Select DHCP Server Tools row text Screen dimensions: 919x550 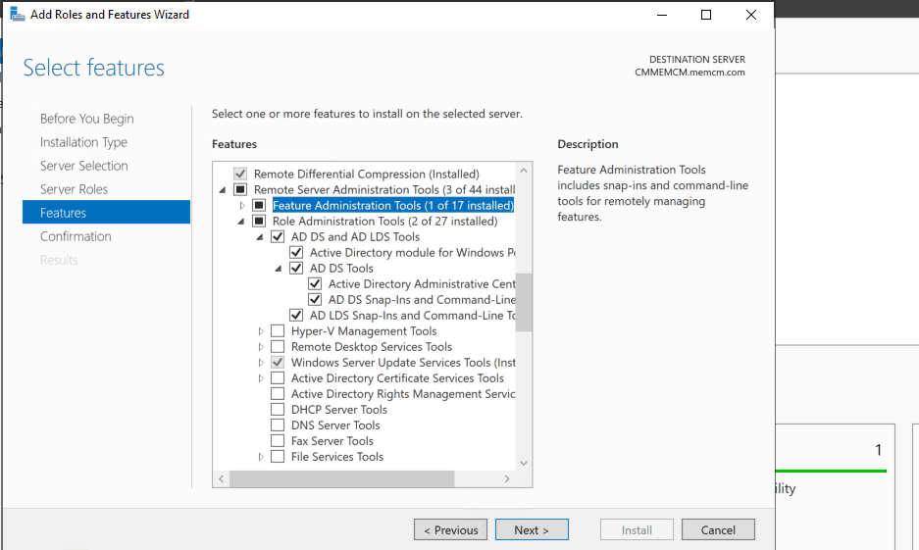coord(338,410)
